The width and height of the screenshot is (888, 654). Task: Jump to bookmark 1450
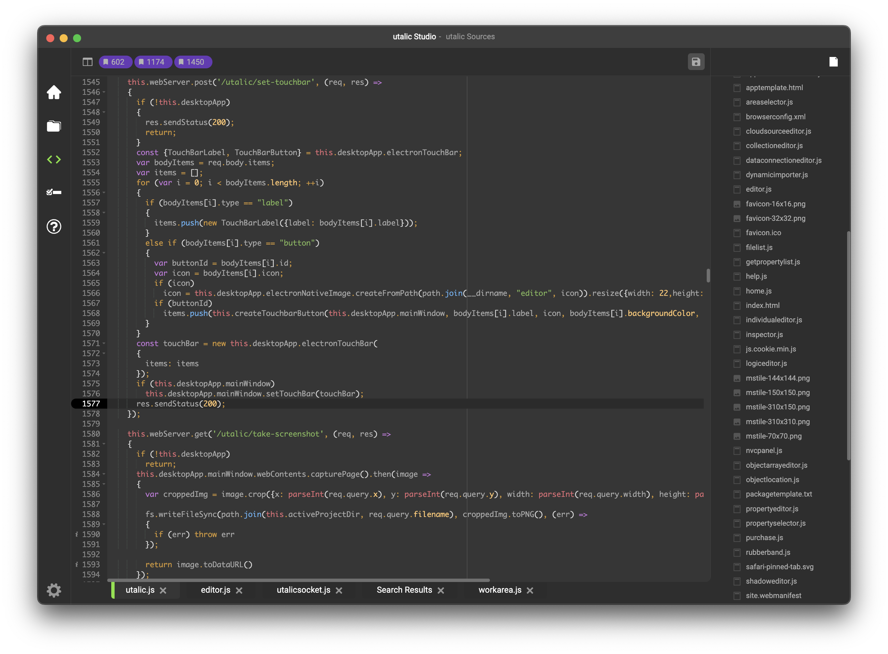click(193, 62)
